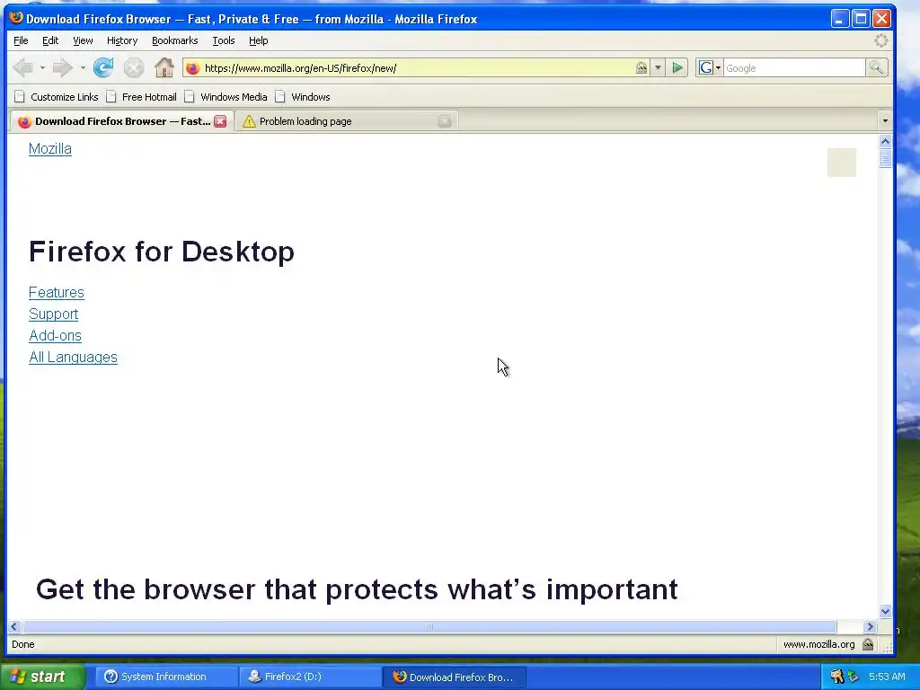Viewport: 920px width, 690px height.
Task: Open the Support link
Action: [53, 314]
